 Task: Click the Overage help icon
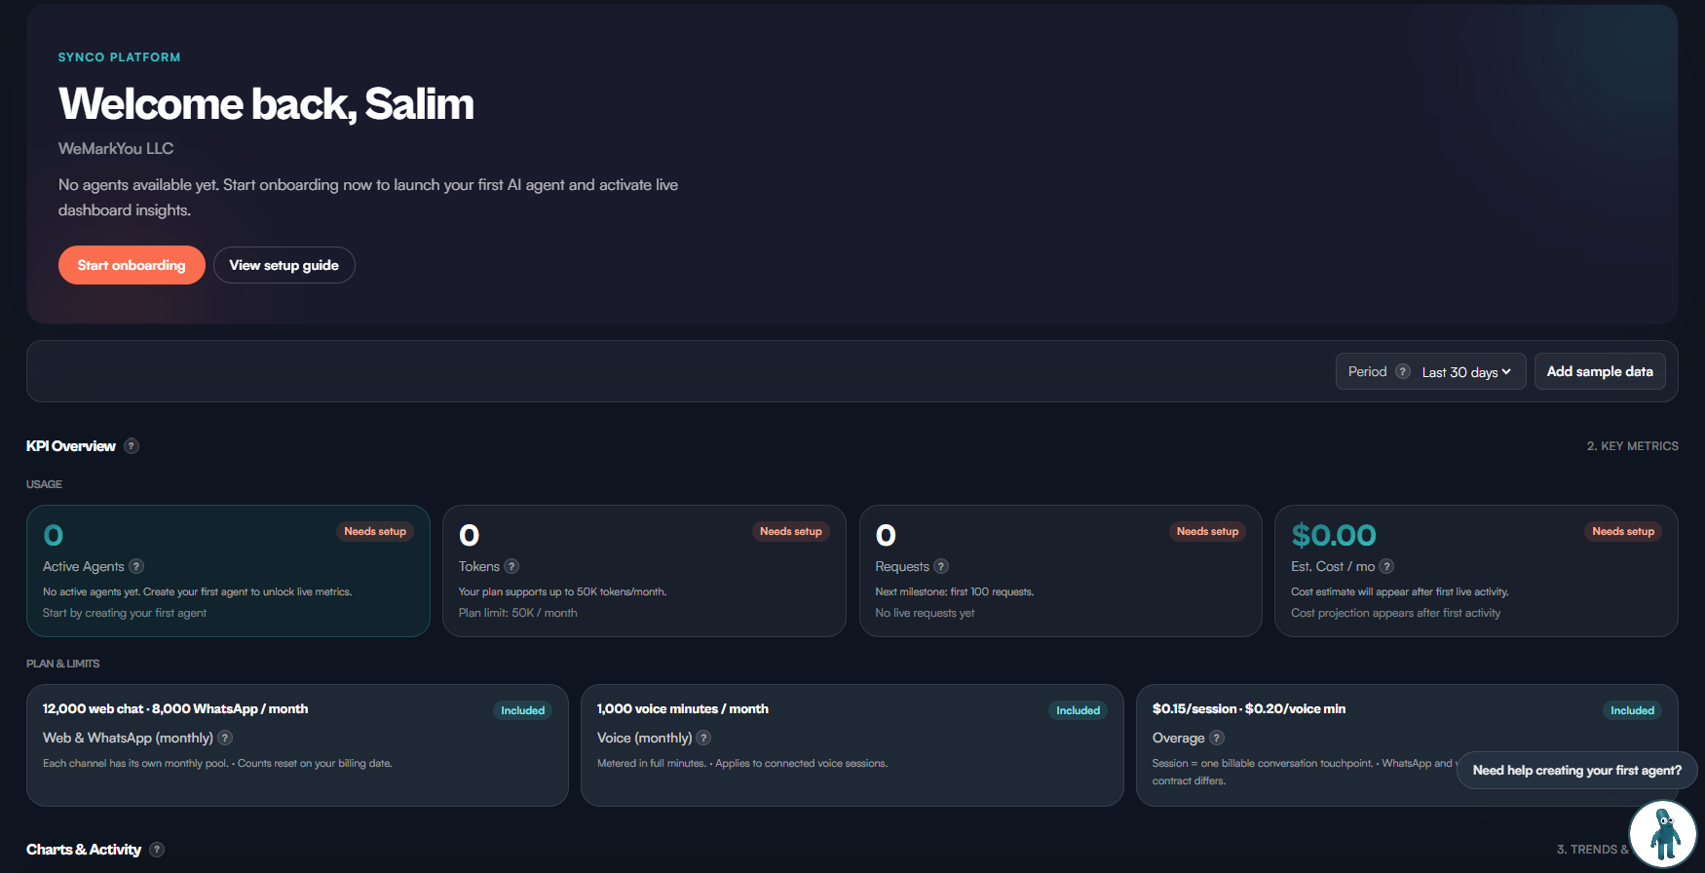pyautogui.click(x=1217, y=738)
